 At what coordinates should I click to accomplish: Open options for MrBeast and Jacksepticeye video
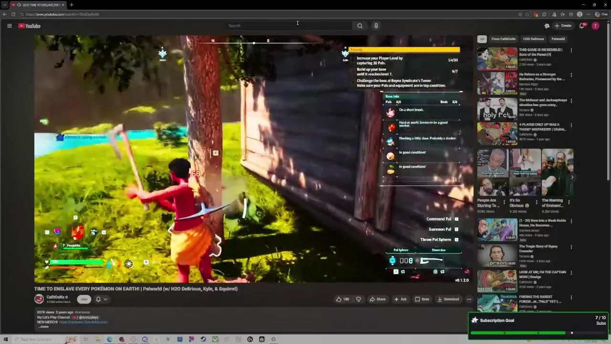[x=571, y=101]
